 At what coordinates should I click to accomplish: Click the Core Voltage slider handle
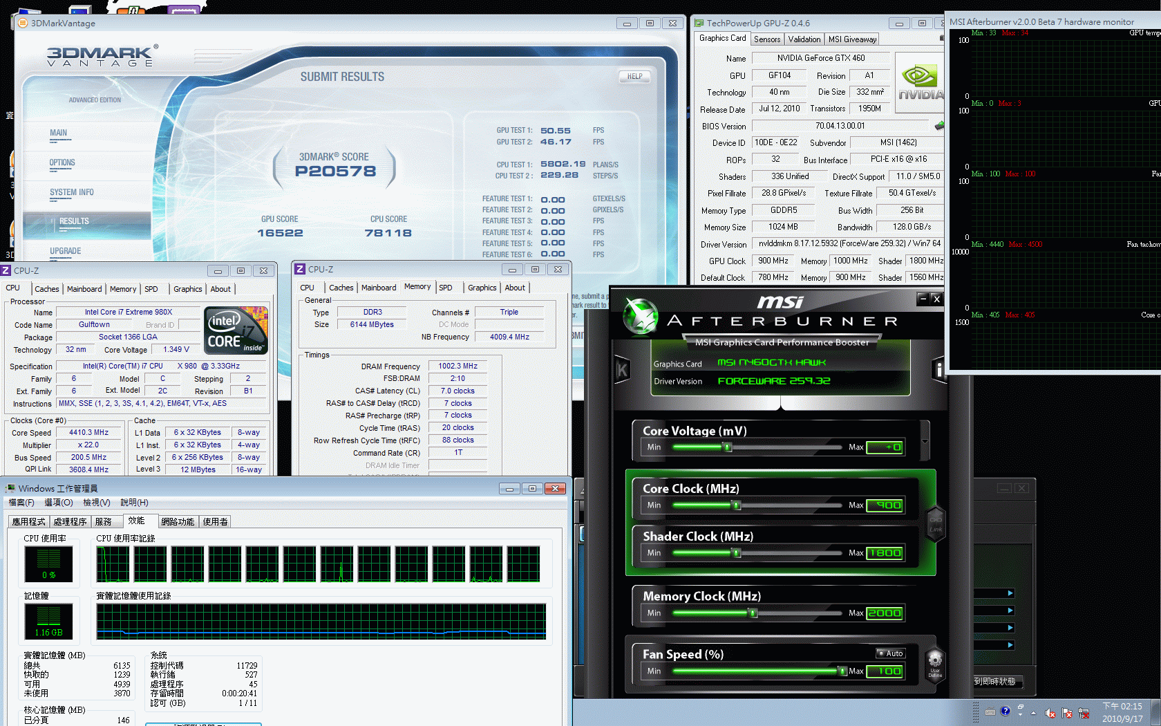click(728, 447)
